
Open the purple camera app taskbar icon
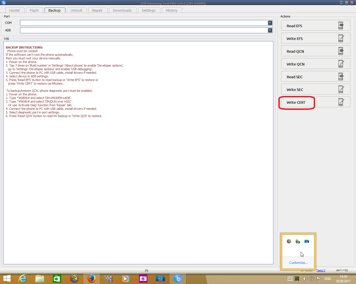click(x=143, y=278)
